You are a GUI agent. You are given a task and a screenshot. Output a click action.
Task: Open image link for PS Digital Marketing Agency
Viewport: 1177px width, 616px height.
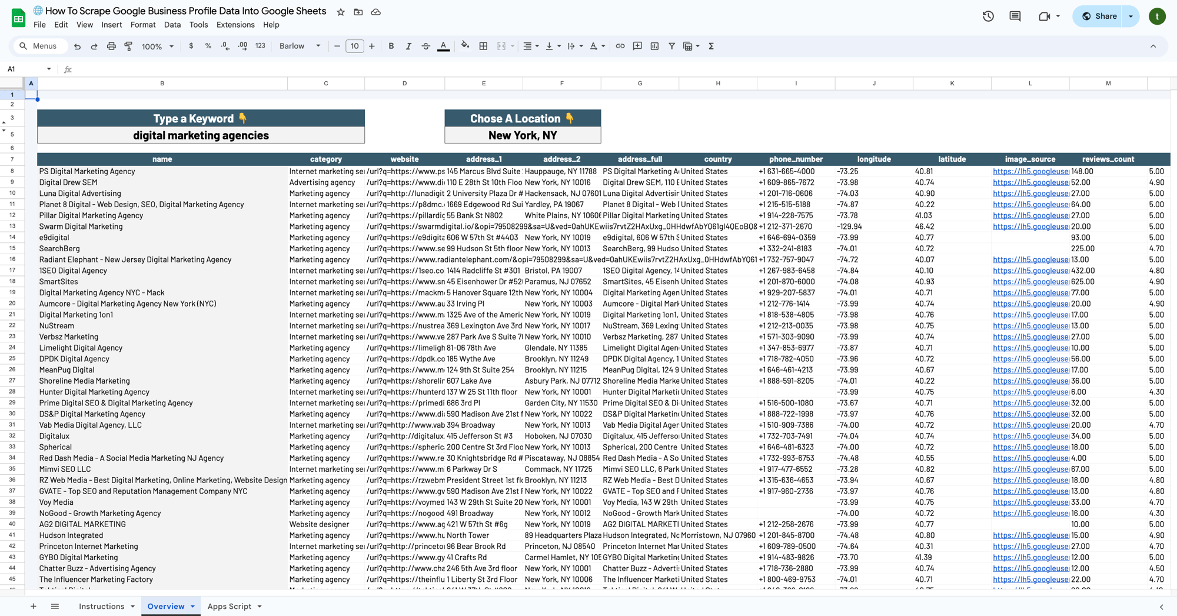(x=1030, y=171)
